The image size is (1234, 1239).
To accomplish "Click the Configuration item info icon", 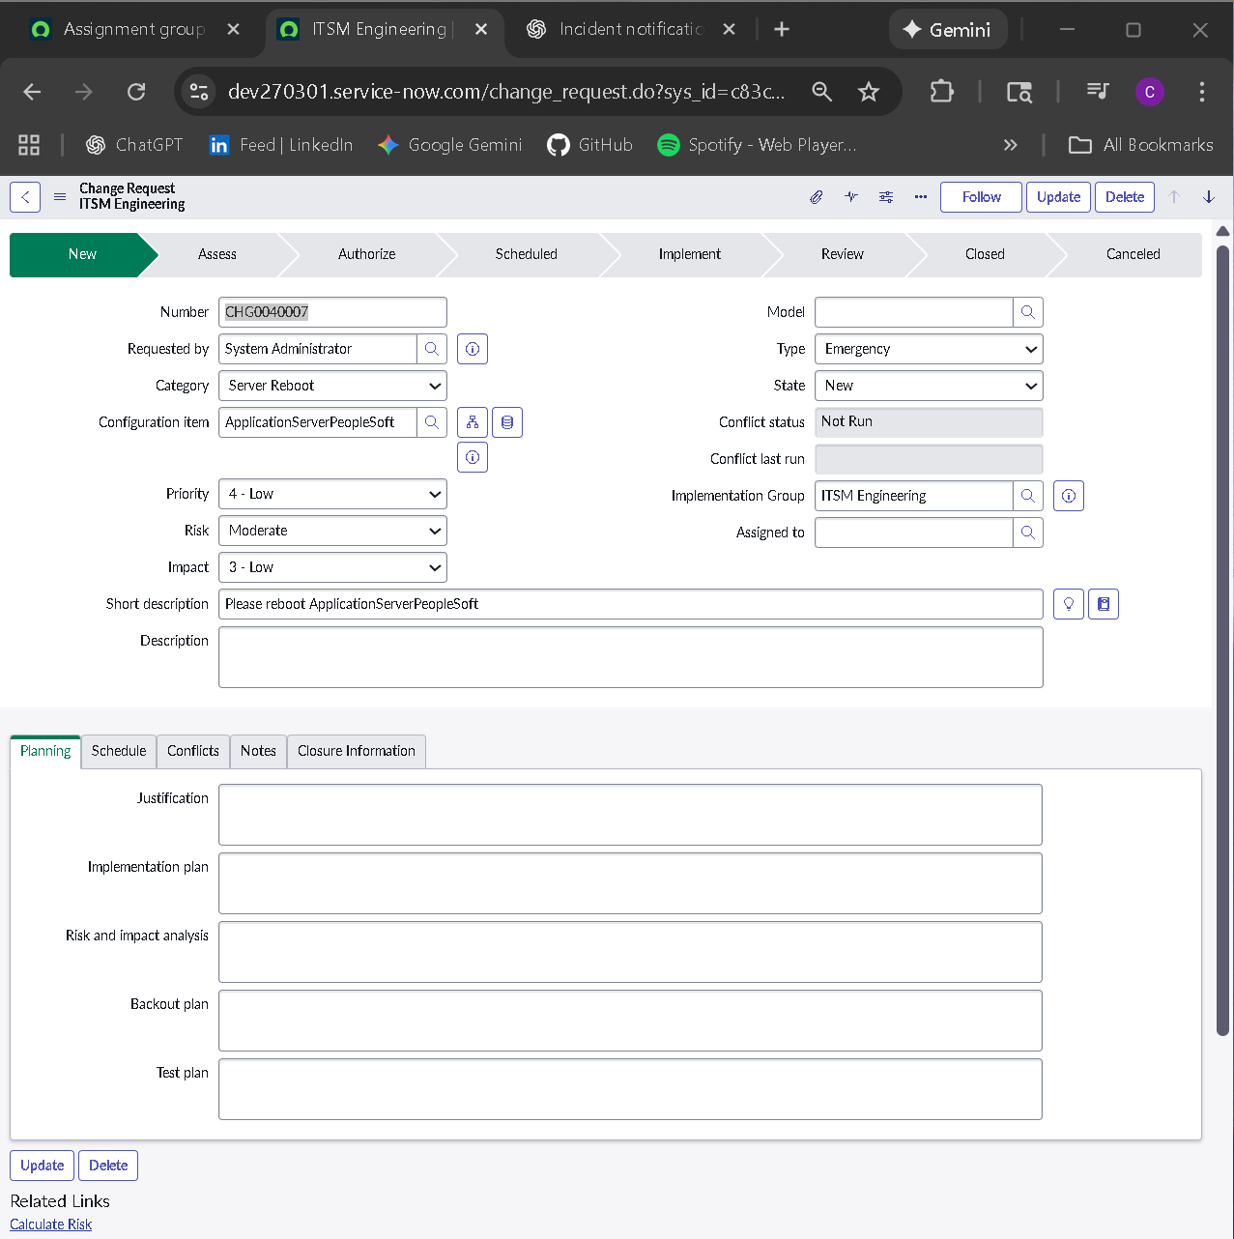I will 472,457.
